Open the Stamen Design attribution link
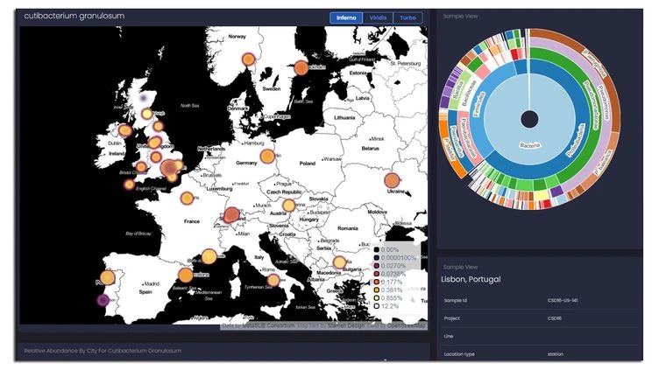The image size is (659, 370). [x=346, y=325]
